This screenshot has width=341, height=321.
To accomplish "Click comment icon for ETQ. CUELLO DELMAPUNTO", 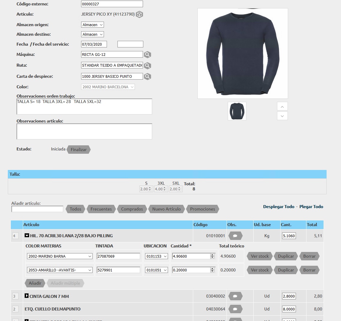I will pos(235,309).
